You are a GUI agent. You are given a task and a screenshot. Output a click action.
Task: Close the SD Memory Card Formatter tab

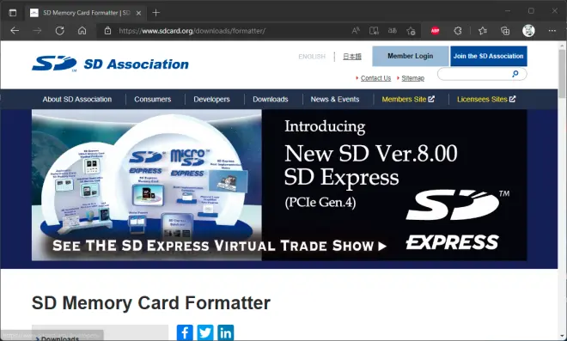tap(138, 13)
